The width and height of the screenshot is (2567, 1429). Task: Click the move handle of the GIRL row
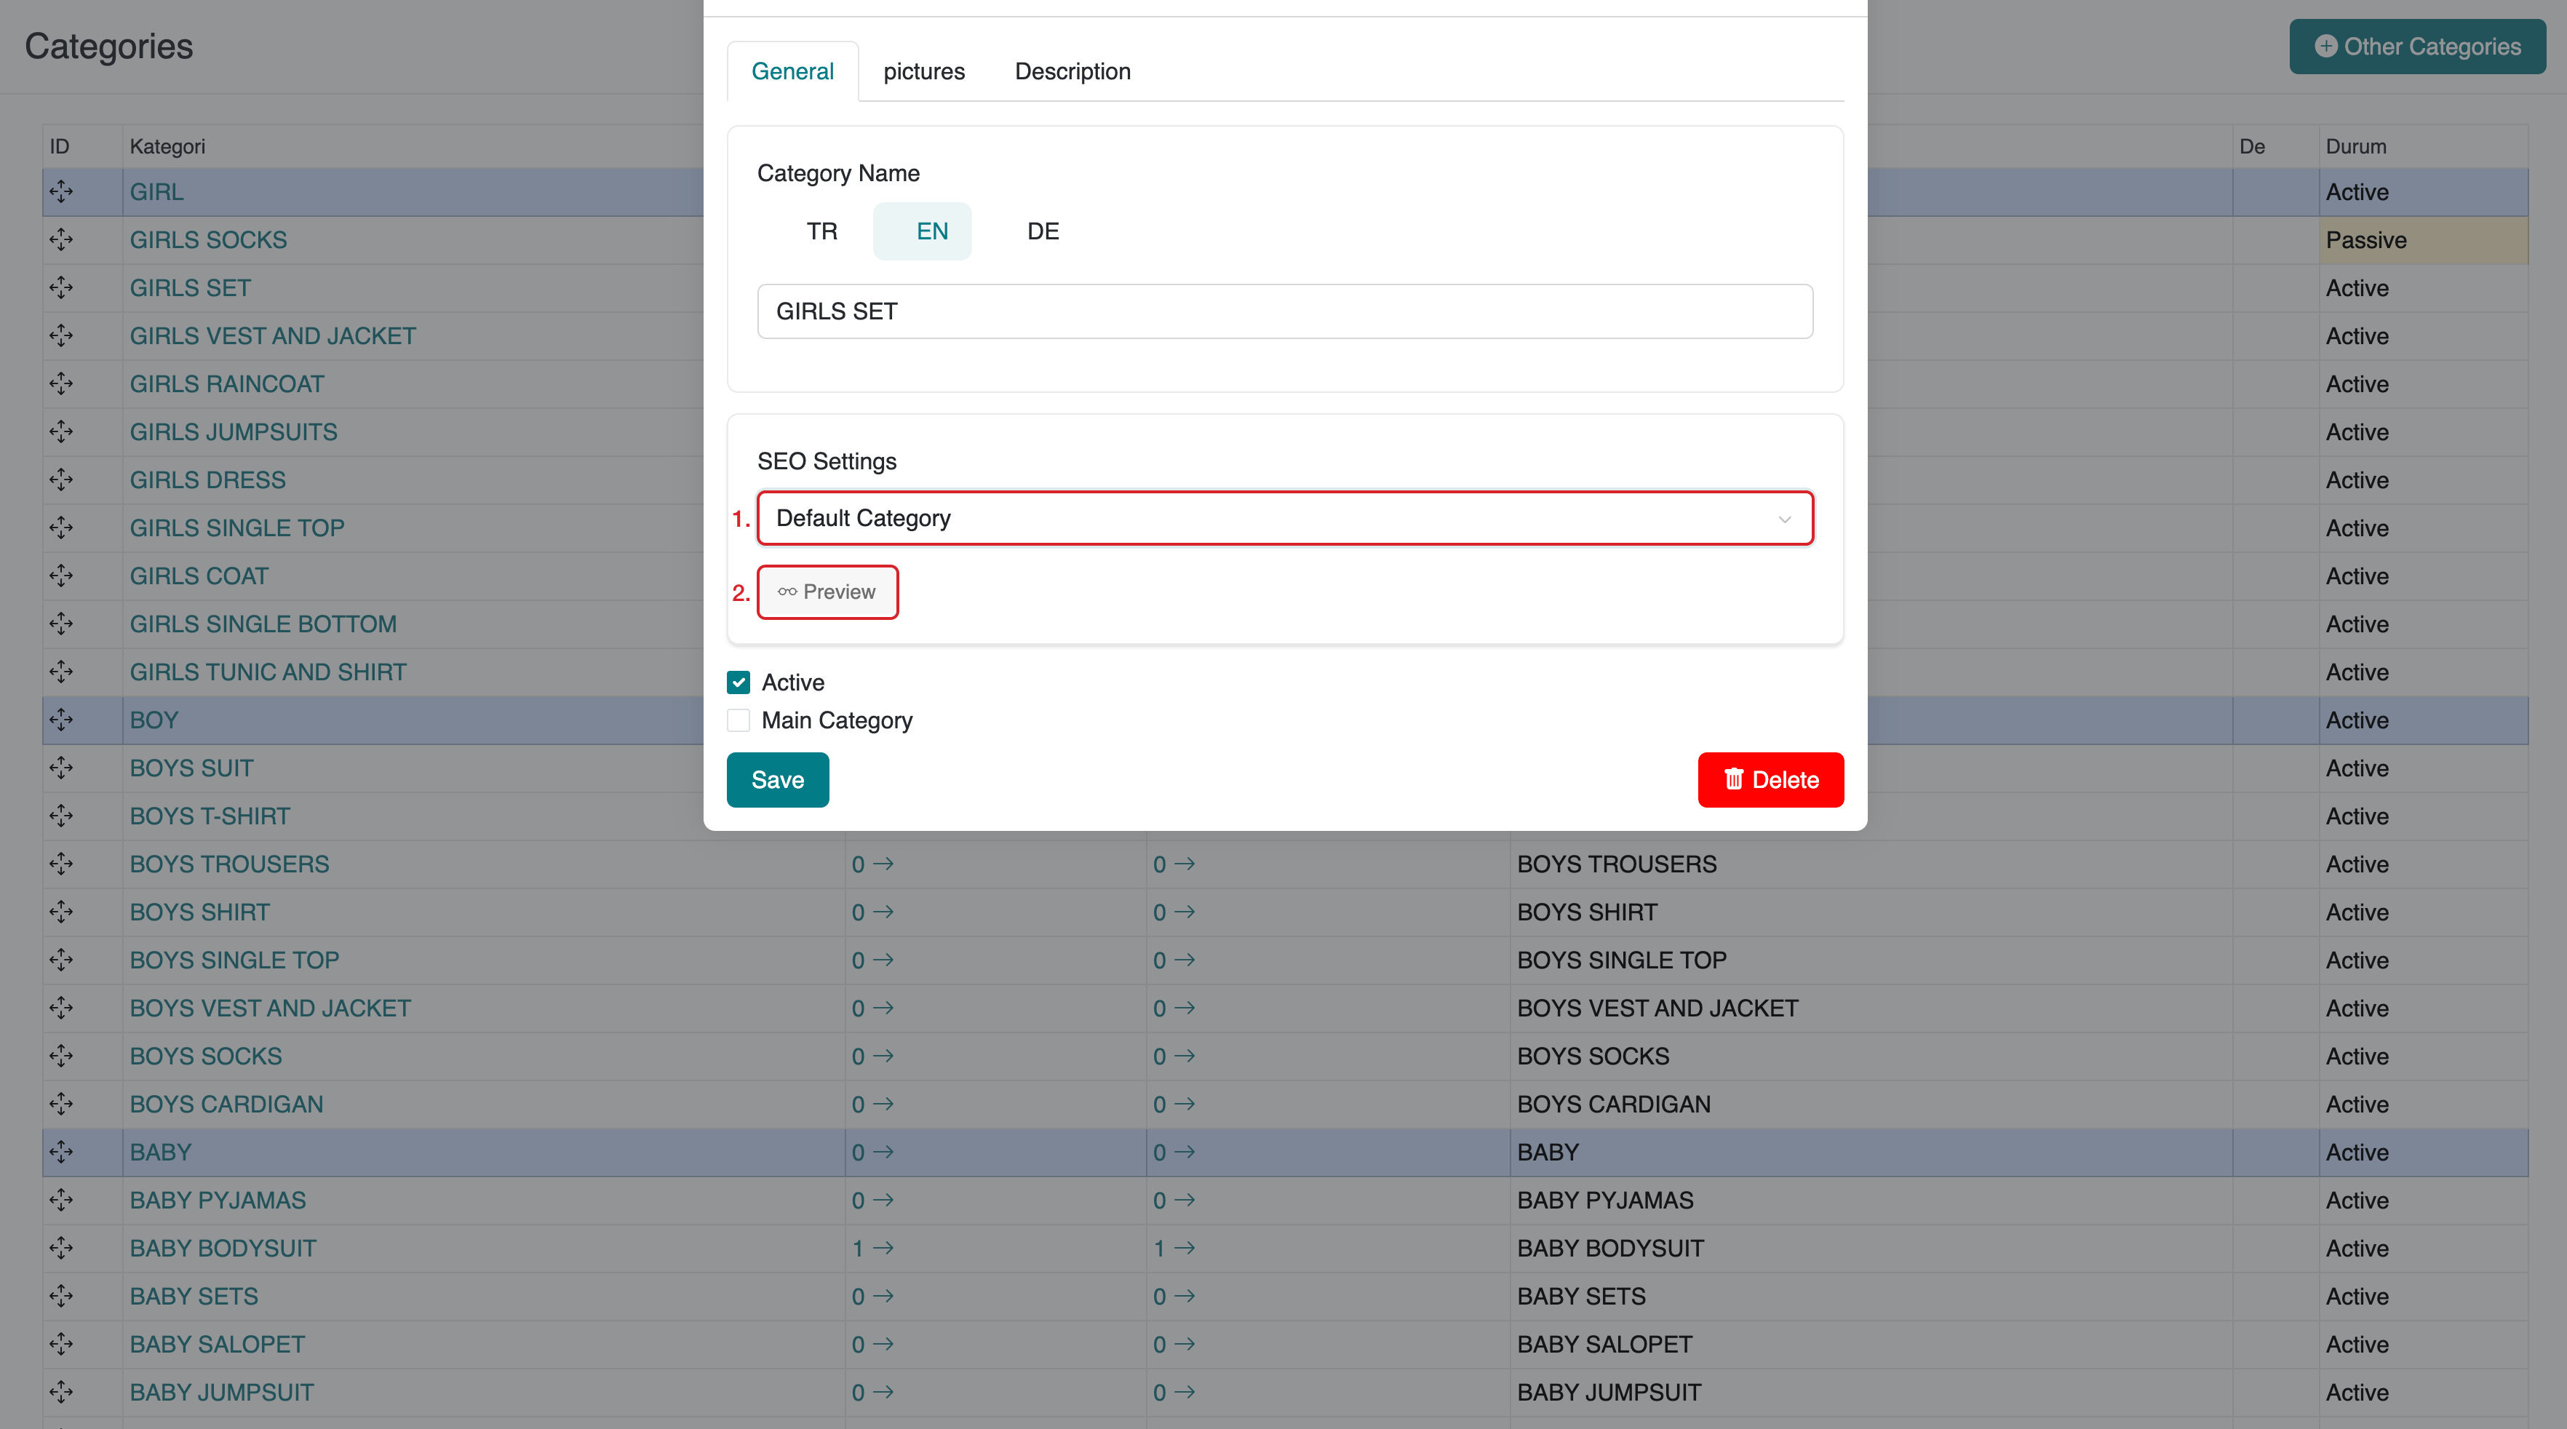61,191
